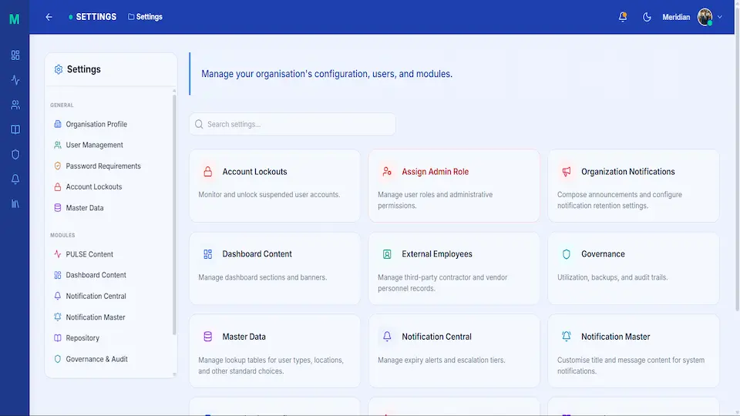The image size is (740, 416).
Task: Open the Master Data card
Action: pyautogui.click(x=274, y=351)
